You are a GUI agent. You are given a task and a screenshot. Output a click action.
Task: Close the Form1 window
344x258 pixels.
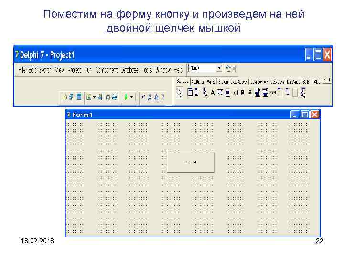(314, 114)
